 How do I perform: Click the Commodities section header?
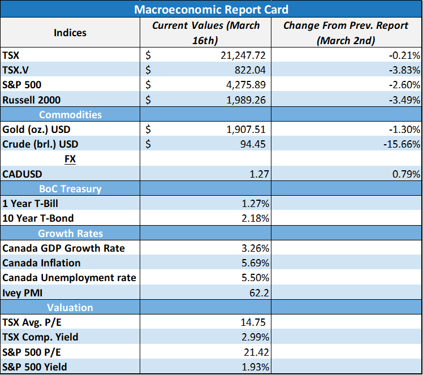tap(70, 114)
